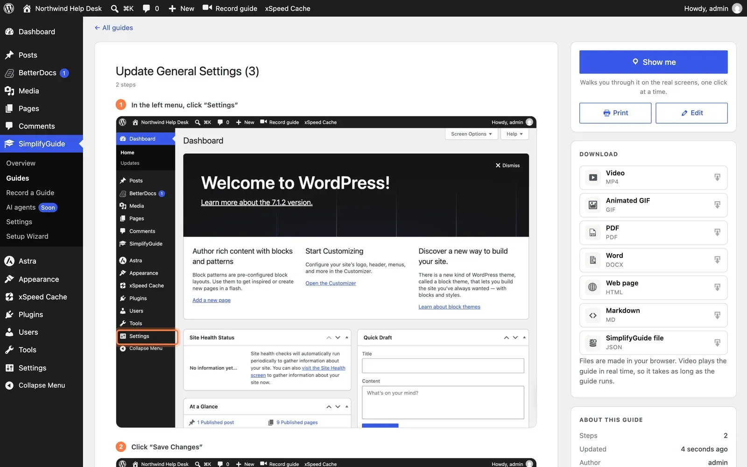Open xSpeed Cache in the admin bar
This screenshot has width=747, height=467.
pos(288,8)
